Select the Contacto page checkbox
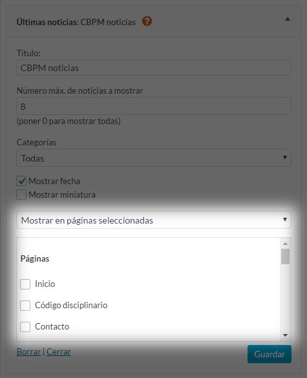Viewport: 307px width, 378px height. click(25, 327)
